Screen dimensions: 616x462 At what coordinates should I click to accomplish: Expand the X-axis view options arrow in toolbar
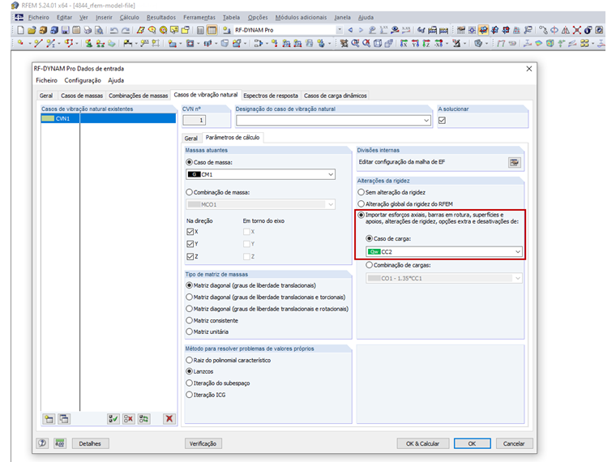(x=447, y=43)
